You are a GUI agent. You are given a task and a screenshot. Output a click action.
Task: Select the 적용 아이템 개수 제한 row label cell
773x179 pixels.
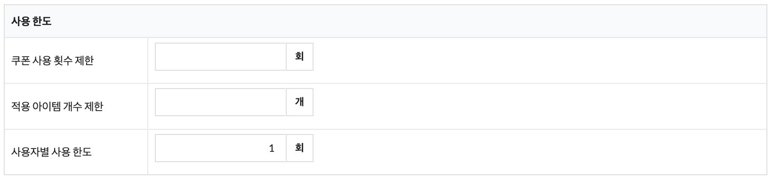[76, 106]
